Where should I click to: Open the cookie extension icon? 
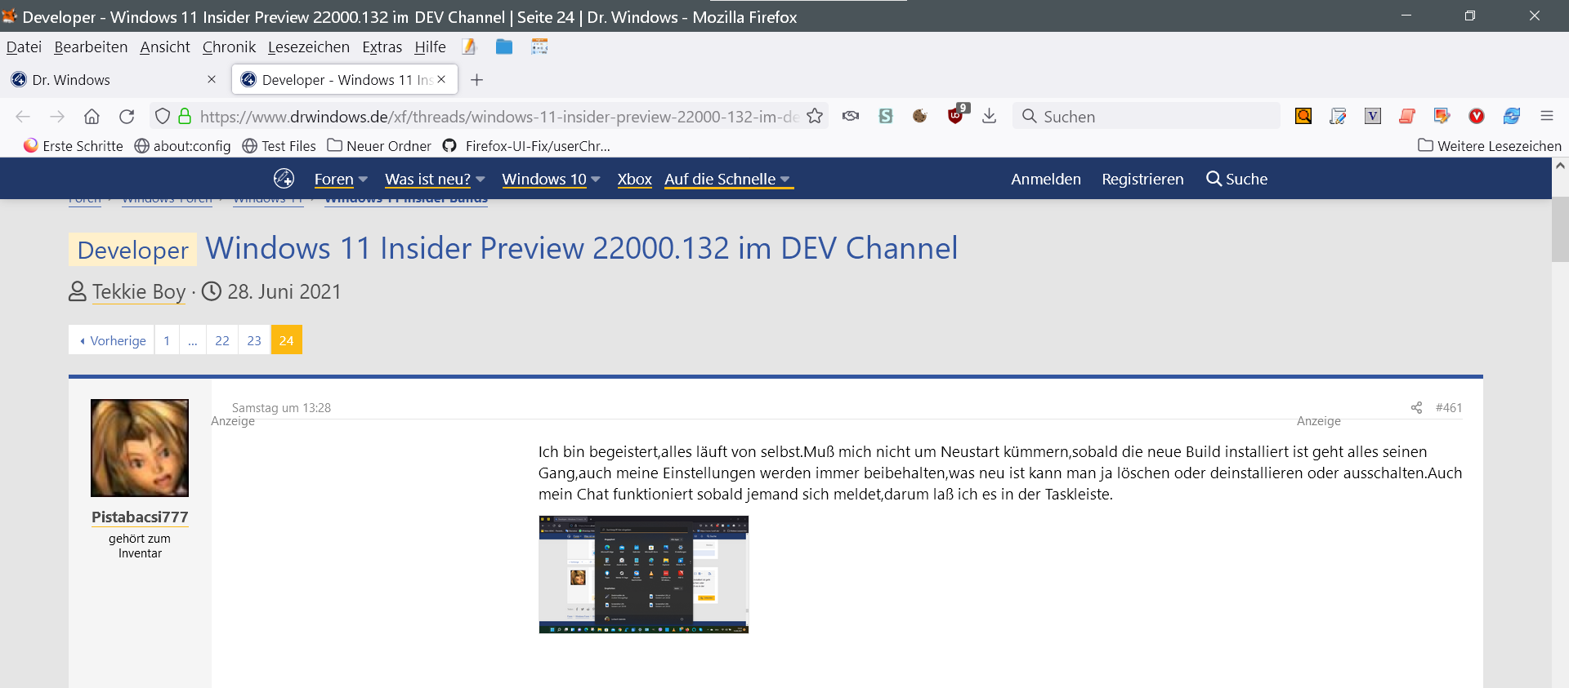point(920,116)
